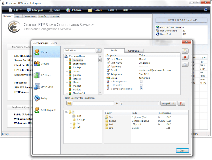
Task: Select user grantm in the list
Action: [77, 75]
